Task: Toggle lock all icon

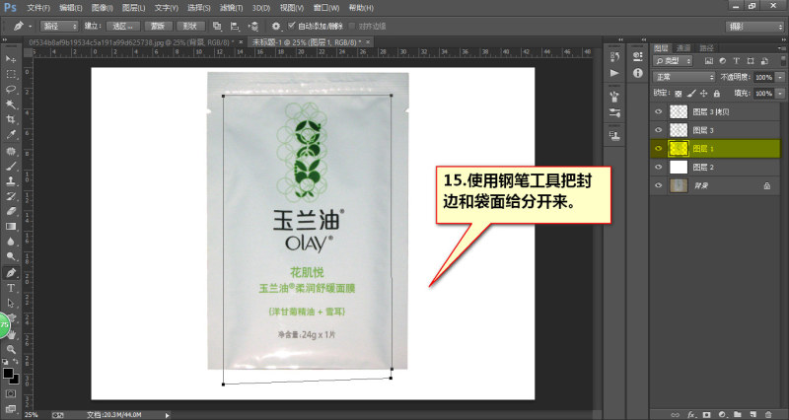Action: click(x=717, y=93)
